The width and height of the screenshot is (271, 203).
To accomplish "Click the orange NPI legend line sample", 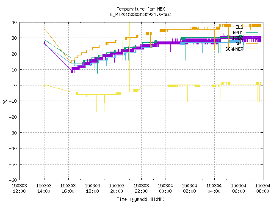I will pos(252,44).
